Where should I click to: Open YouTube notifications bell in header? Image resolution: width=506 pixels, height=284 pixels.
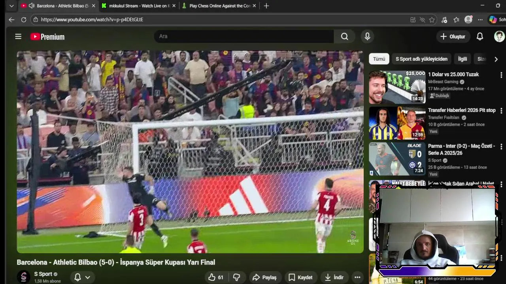480,36
